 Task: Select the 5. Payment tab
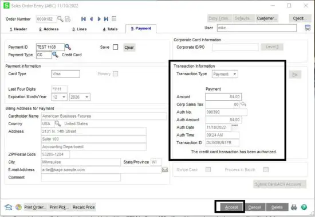pyautogui.click(x=141, y=28)
